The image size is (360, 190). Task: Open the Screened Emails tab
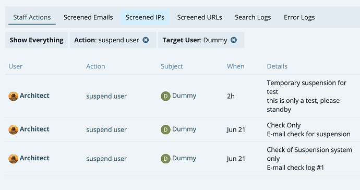[x=88, y=17]
